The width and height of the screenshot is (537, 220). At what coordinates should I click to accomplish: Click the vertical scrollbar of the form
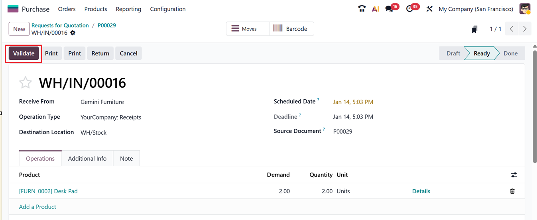535,108
